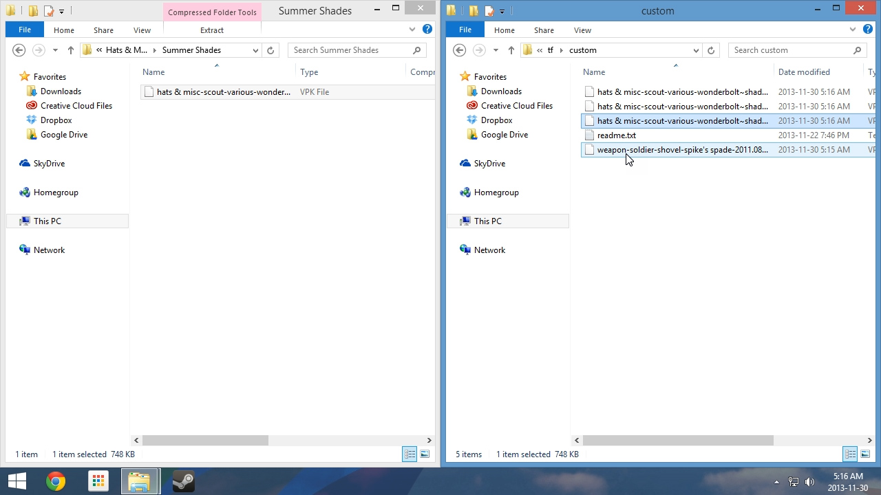This screenshot has height=495, width=881.
Task: Click the network icon in system tray
Action: [x=794, y=482]
